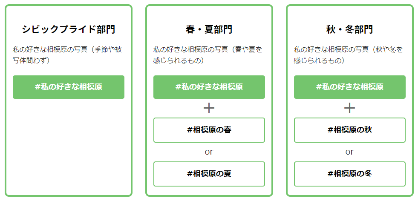Click the 秋・冬部門 heading

(349, 29)
